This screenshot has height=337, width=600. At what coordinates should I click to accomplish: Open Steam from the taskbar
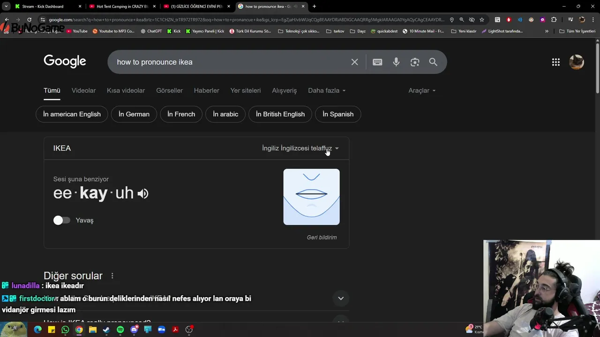pos(106,330)
